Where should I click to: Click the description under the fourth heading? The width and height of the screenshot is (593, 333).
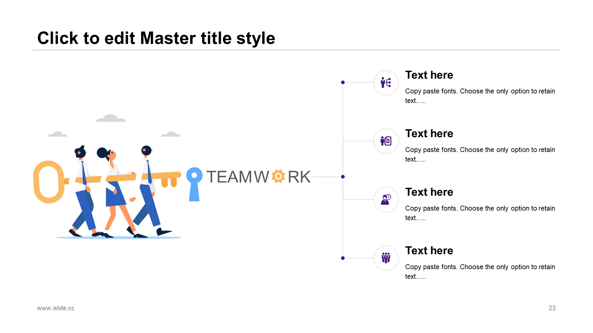click(480, 272)
